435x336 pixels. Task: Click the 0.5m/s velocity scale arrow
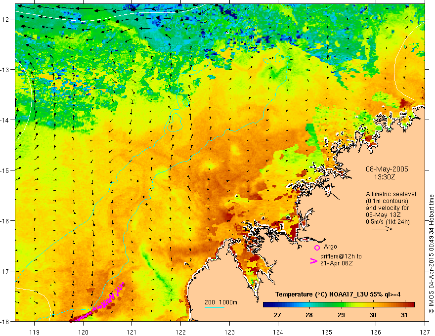coord(382,229)
